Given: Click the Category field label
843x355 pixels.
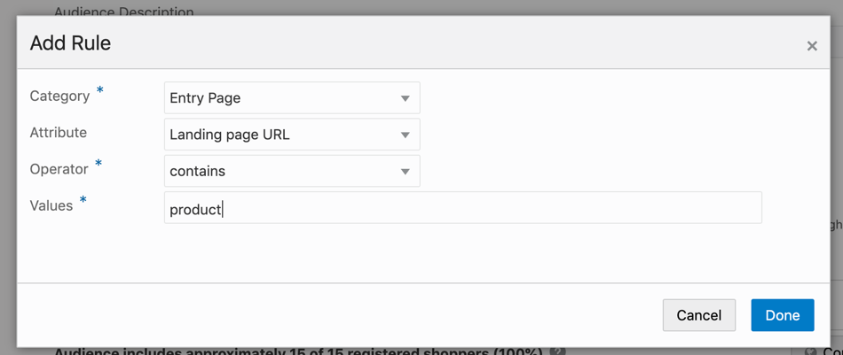Looking at the screenshot, I should (59, 96).
